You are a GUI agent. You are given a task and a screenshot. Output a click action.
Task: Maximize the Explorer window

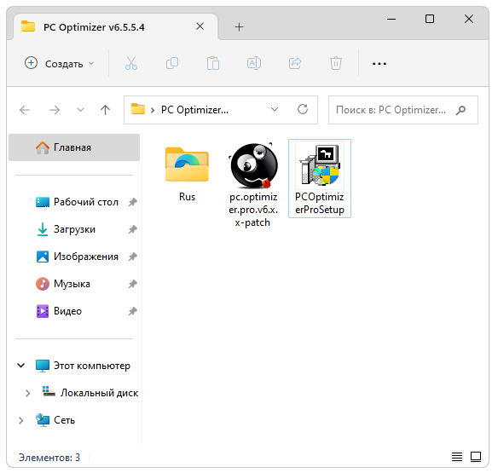[x=430, y=19]
